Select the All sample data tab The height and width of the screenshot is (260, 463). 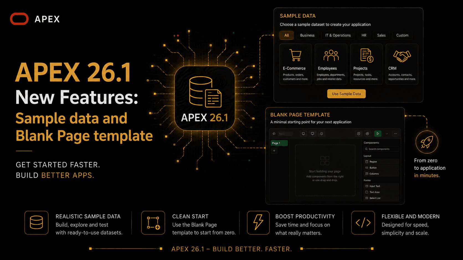(x=287, y=35)
